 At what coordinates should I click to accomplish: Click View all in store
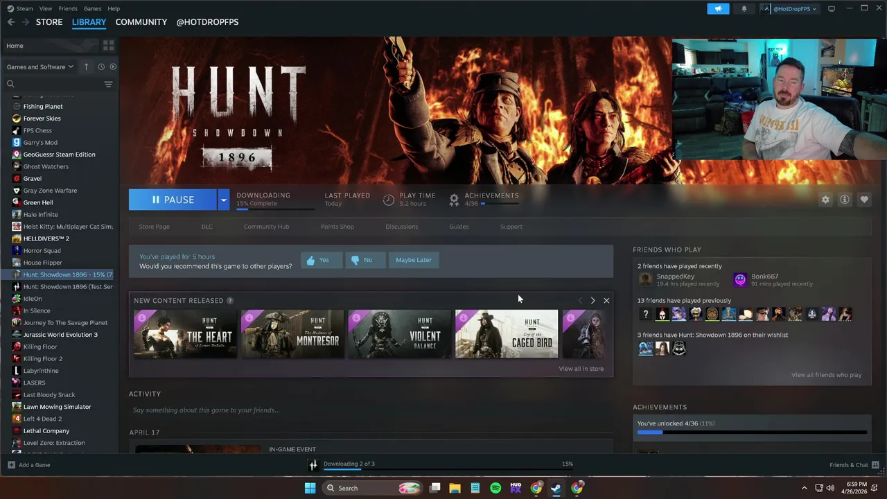(x=581, y=369)
